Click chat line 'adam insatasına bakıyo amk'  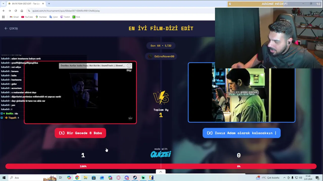click(x=21, y=59)
